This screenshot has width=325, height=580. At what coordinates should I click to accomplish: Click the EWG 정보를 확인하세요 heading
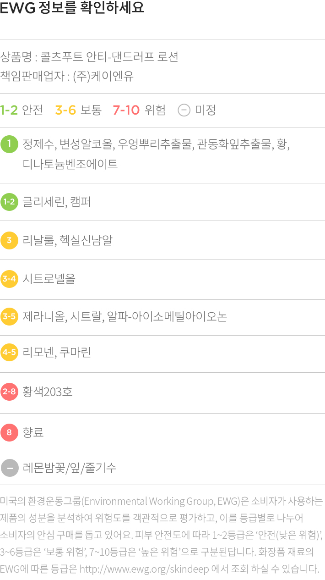pos(72,8)
